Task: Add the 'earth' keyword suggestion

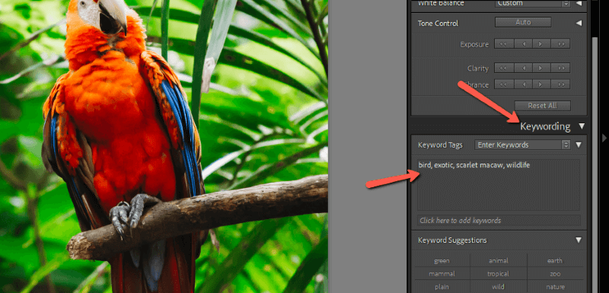Action: pos(555,261)
